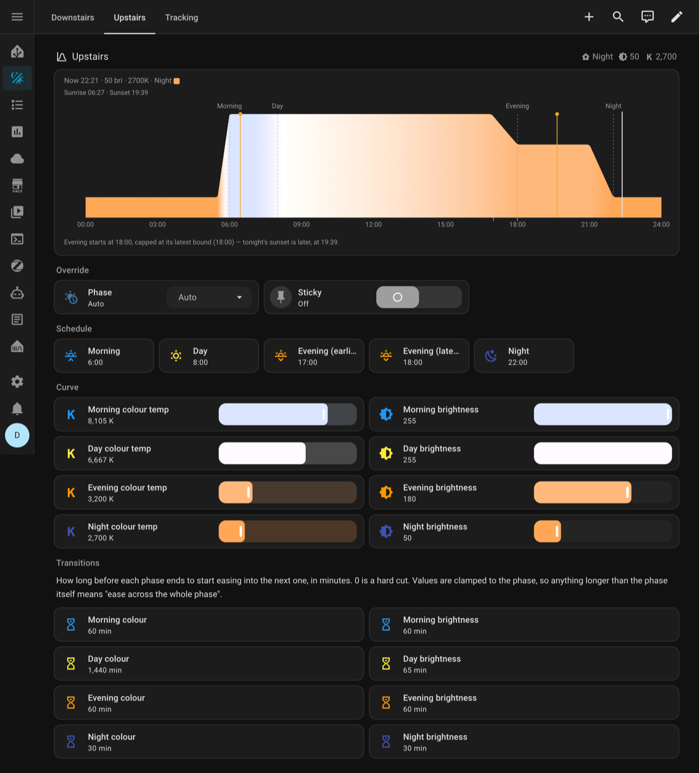Open search using magnifier icon

pos(618,17)
